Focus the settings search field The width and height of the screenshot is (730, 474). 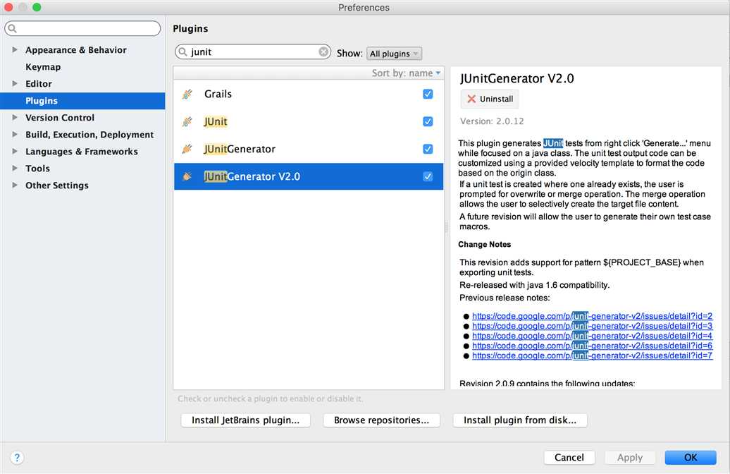(x=83, y=28)
